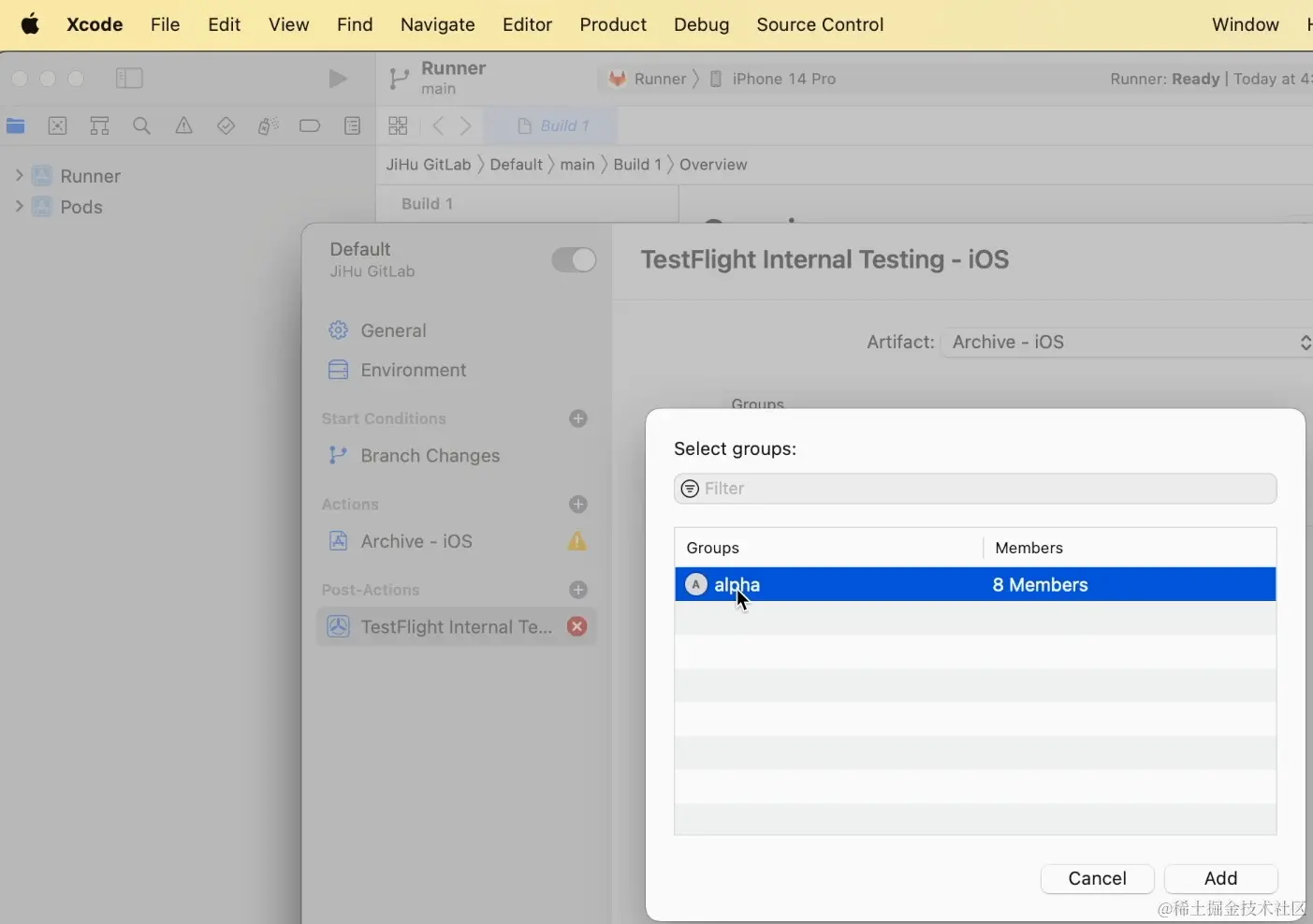1313x924 pixels.
Task: Click the TestFlight post-action red error icon
Action: tap(577, 626)
